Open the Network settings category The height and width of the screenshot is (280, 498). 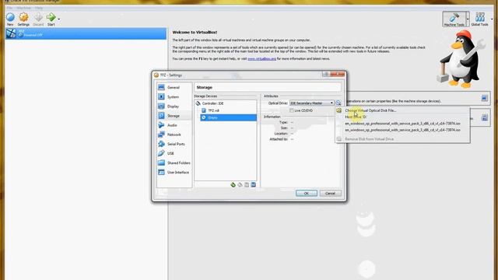tap(174, 135)
